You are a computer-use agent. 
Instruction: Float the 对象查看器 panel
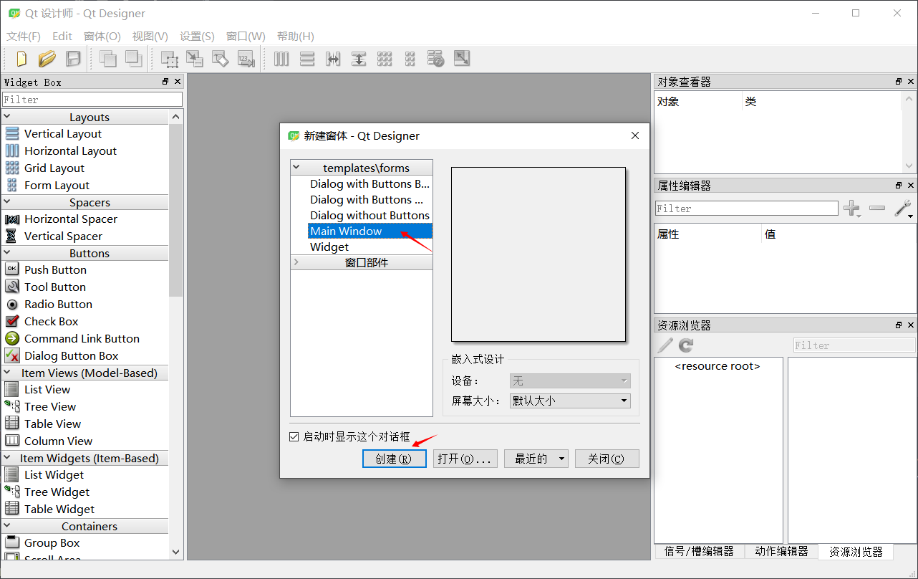click(x=899, y=82)
